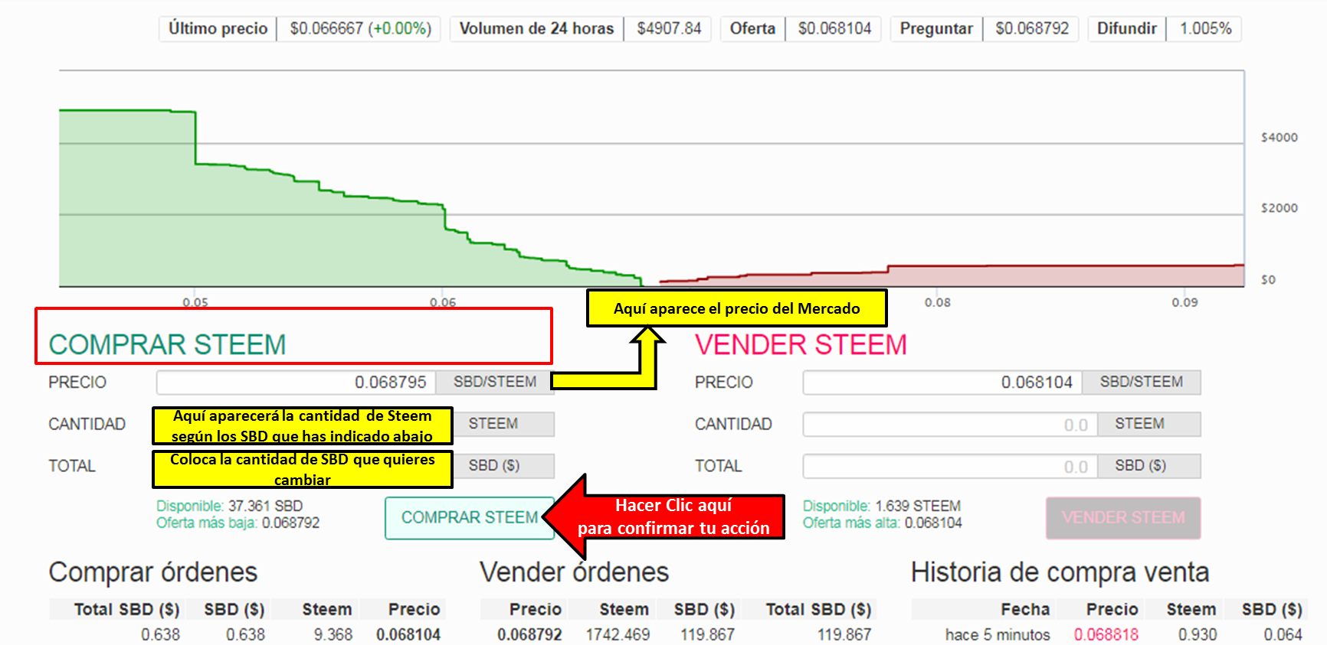Click Disponible 1.639 STEEM balance link
Screen dimensions: 1327x645
881,506
